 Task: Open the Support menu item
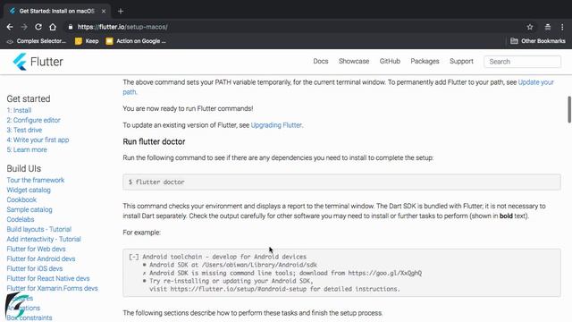point(461,62)
